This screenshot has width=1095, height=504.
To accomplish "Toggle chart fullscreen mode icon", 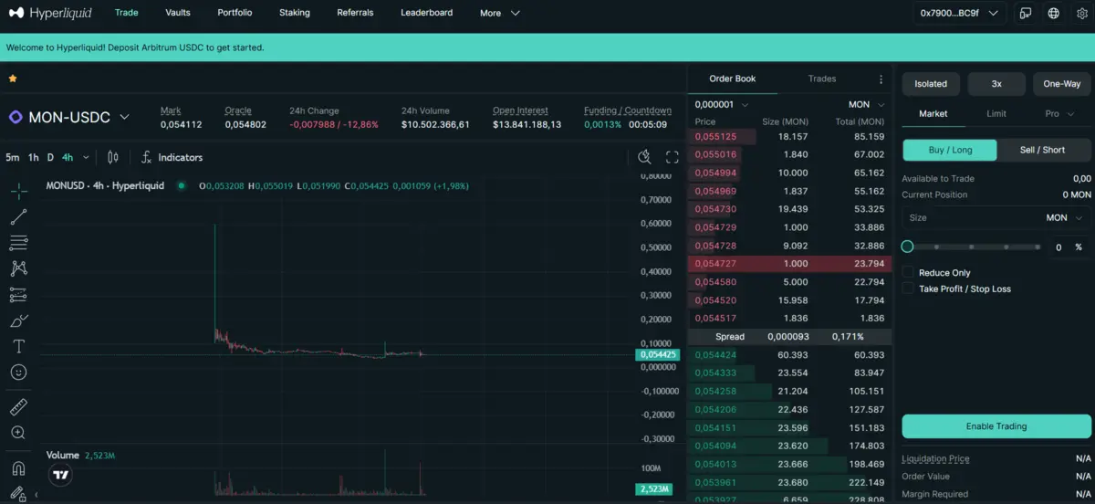I will pos(673,157).
